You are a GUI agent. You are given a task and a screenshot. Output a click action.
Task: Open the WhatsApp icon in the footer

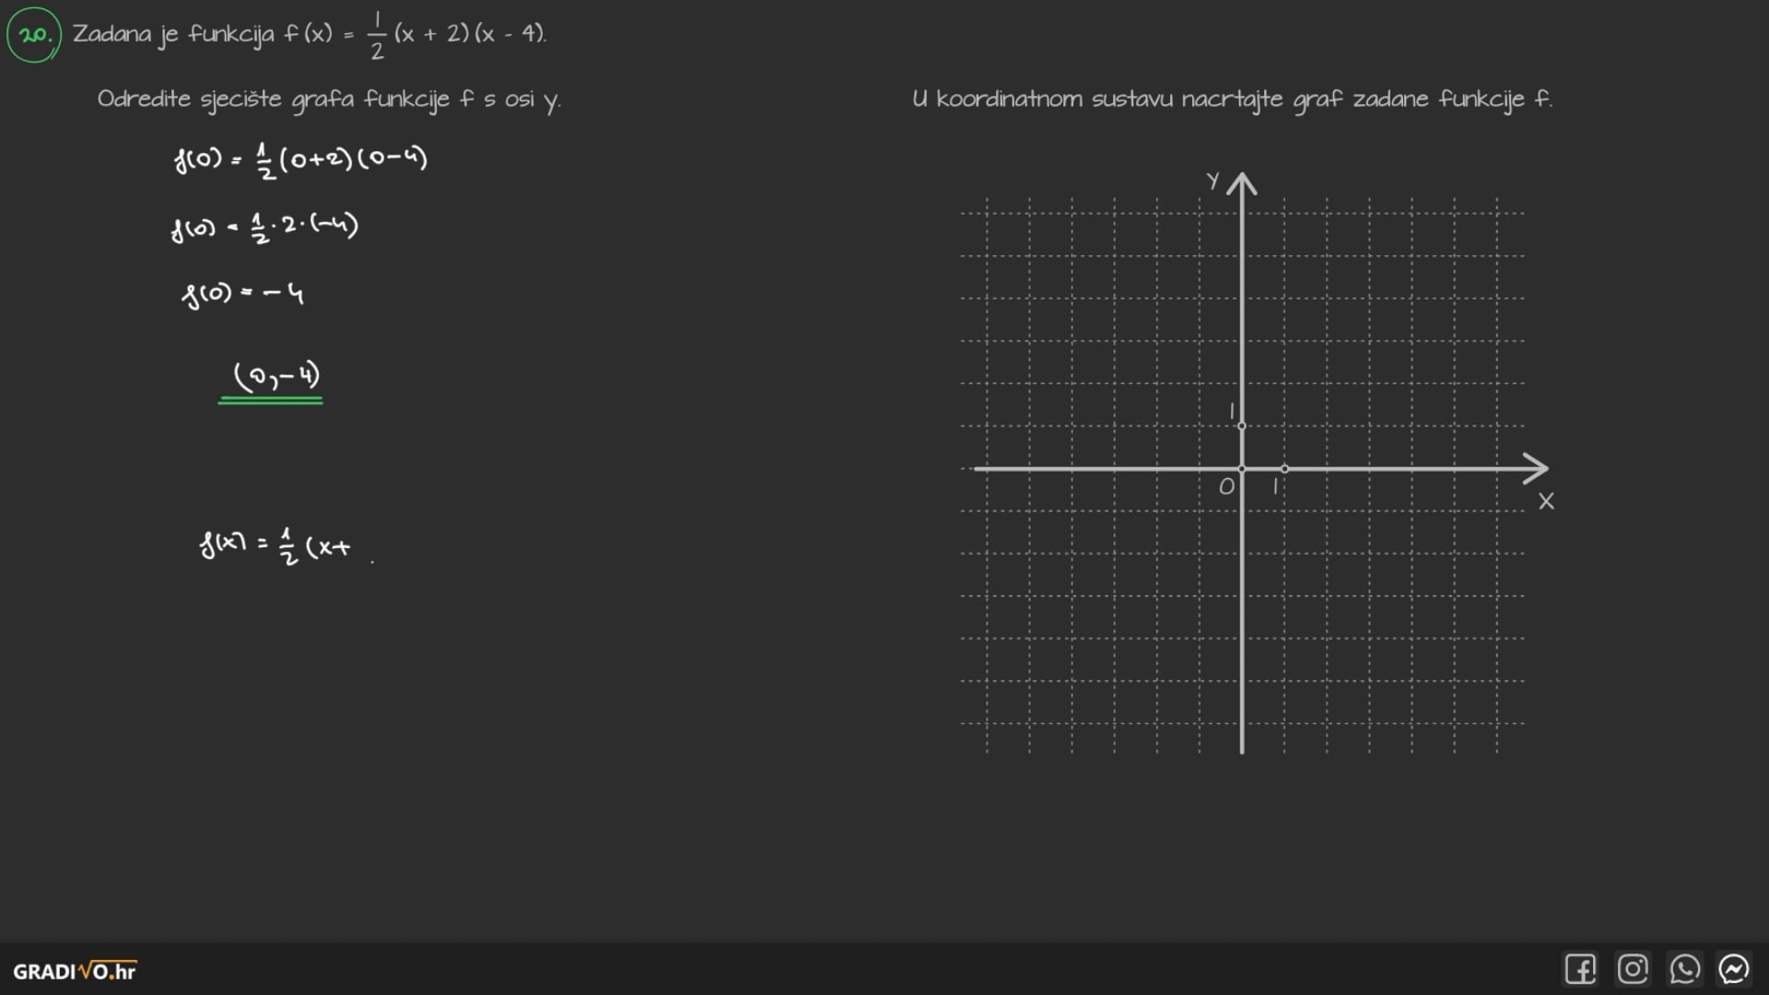(1684, 969)
